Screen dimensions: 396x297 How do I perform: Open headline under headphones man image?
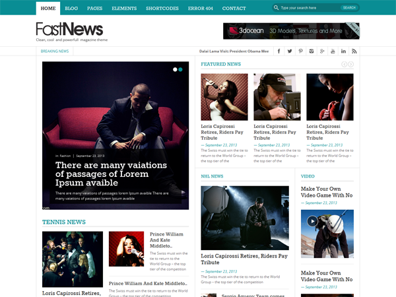point(275,132)
